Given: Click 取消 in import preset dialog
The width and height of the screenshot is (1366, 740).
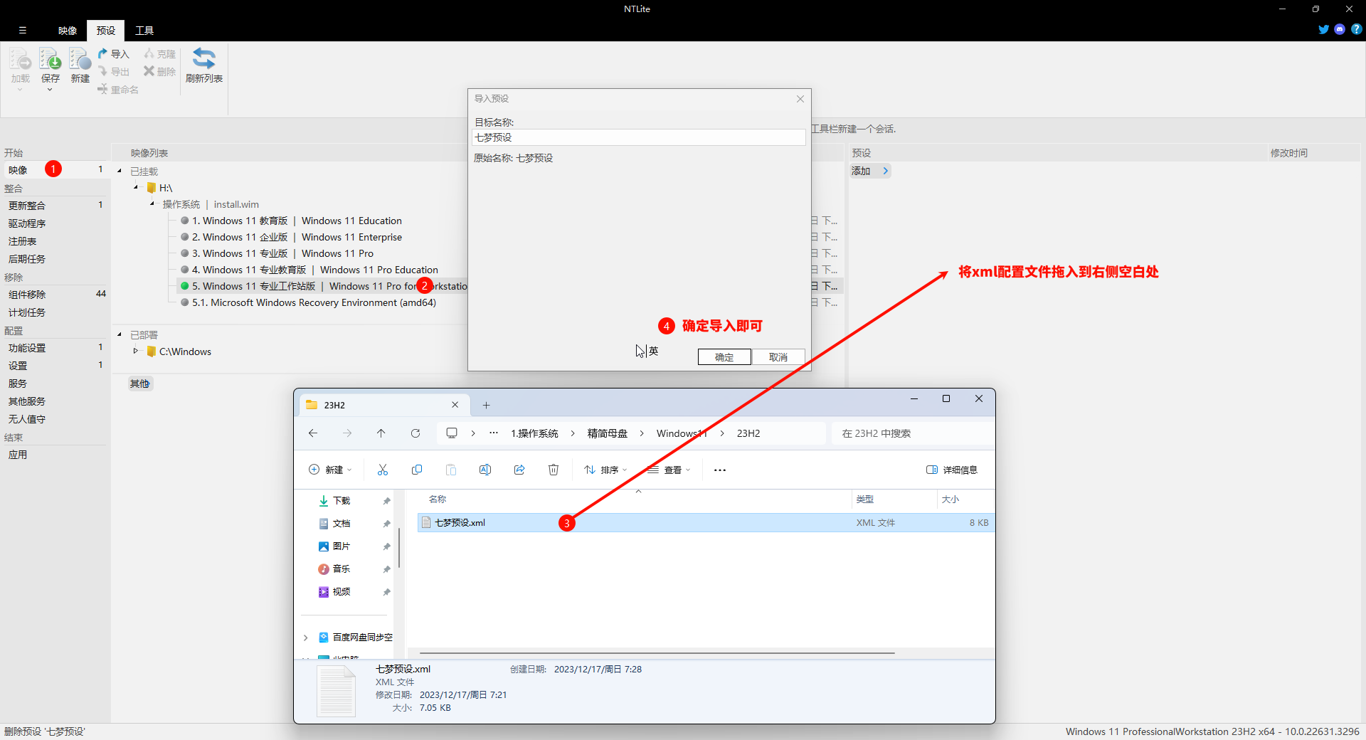Looking at the screenshot, I should (778, 357).
